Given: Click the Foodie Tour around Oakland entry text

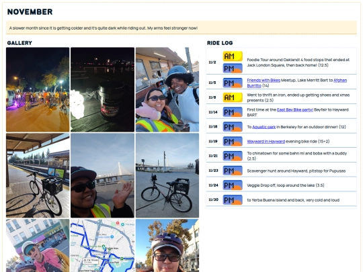Looking at the screenshot, I should click(298, 62).
